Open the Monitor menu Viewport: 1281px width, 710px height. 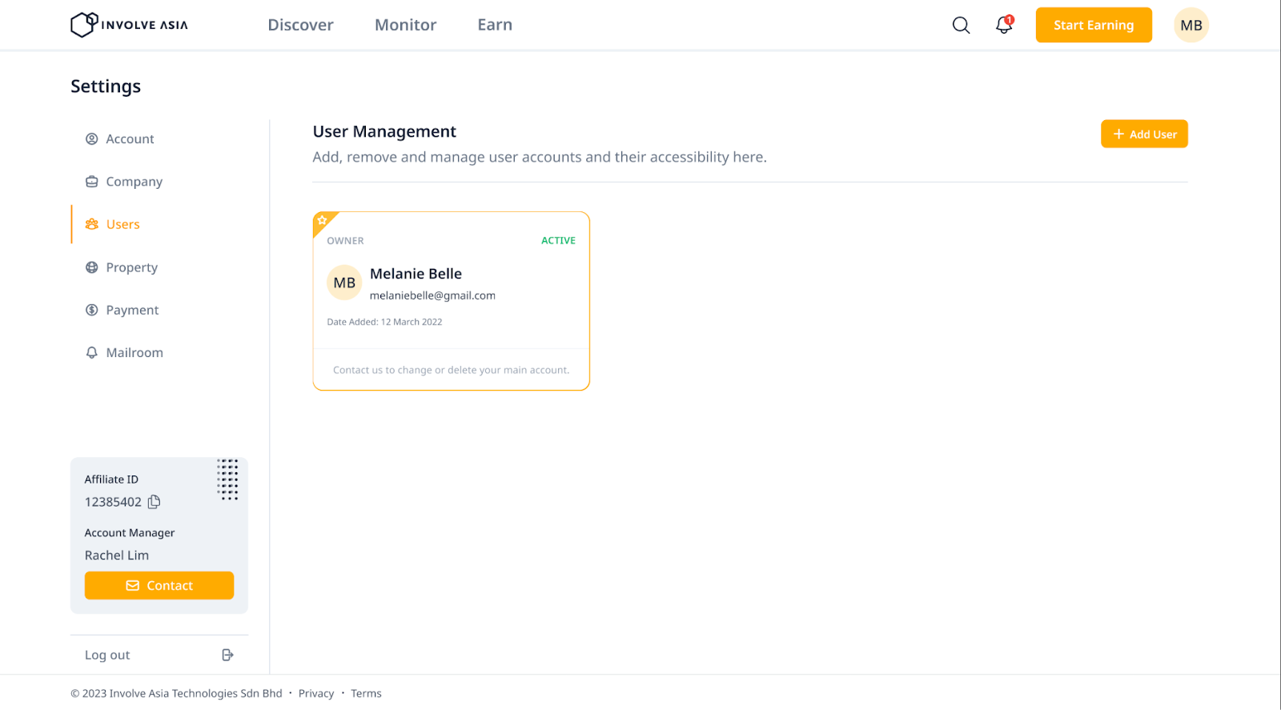pyautogui.click(x=405, y=25)
